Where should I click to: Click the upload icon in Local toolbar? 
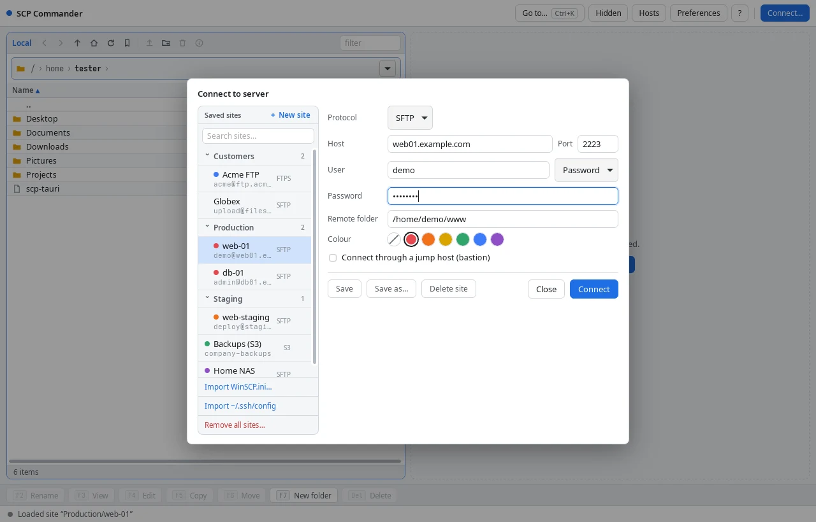(149, 43)
